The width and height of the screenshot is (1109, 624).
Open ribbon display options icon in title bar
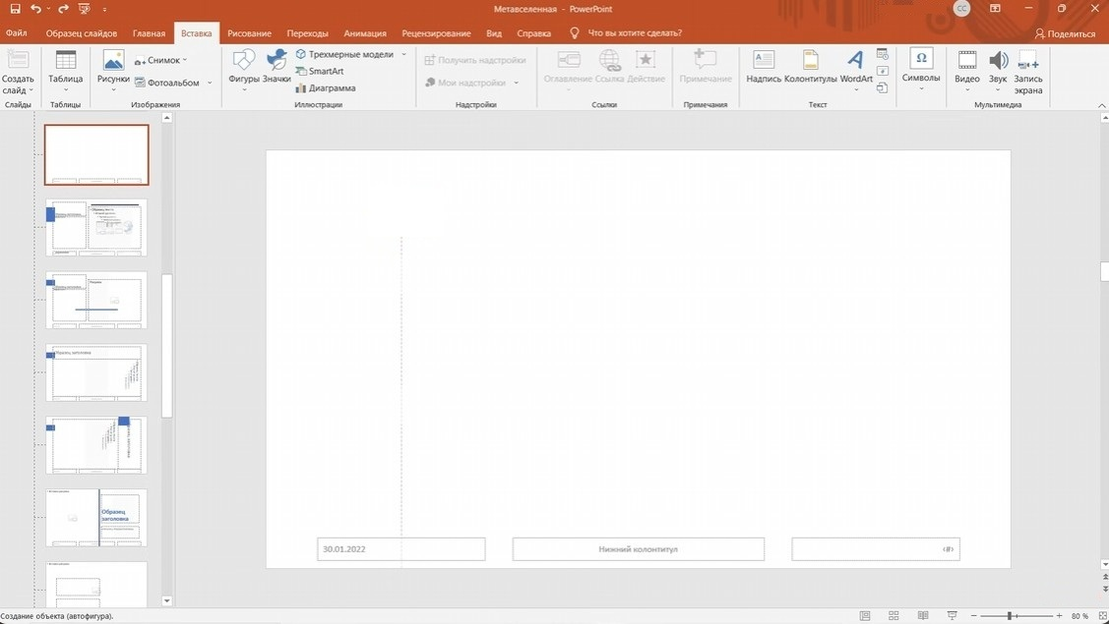tap(995, 9)
